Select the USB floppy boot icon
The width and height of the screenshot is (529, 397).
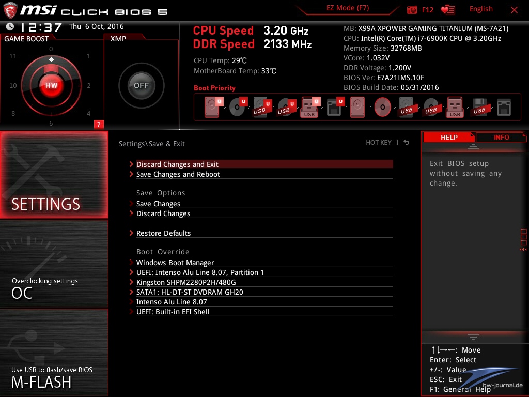(x=479, y=107)
